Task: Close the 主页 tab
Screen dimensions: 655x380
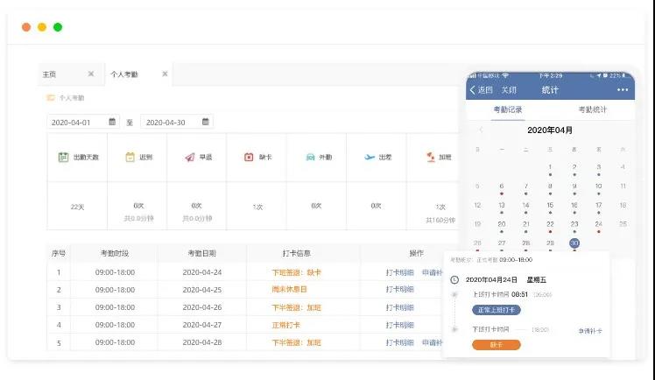Action: [x=91, y=74]
